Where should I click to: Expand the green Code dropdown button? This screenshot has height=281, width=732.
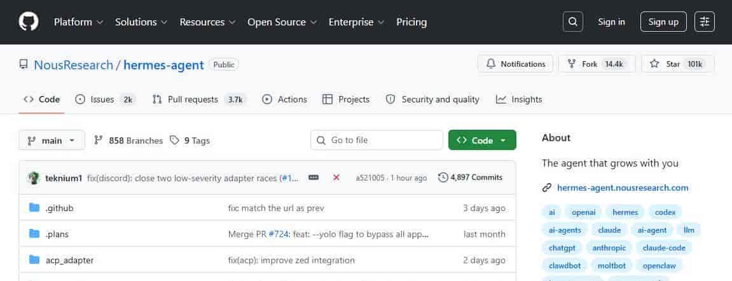[481, 140]
